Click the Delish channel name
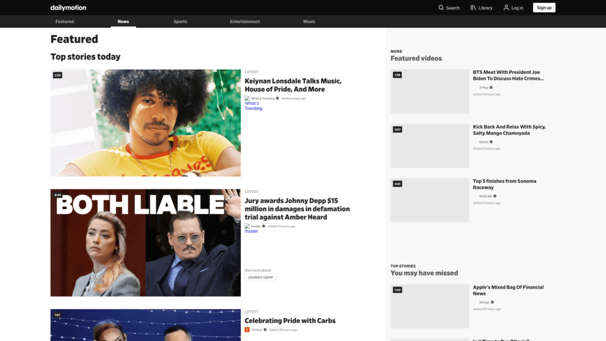 (x=483, y=142)
